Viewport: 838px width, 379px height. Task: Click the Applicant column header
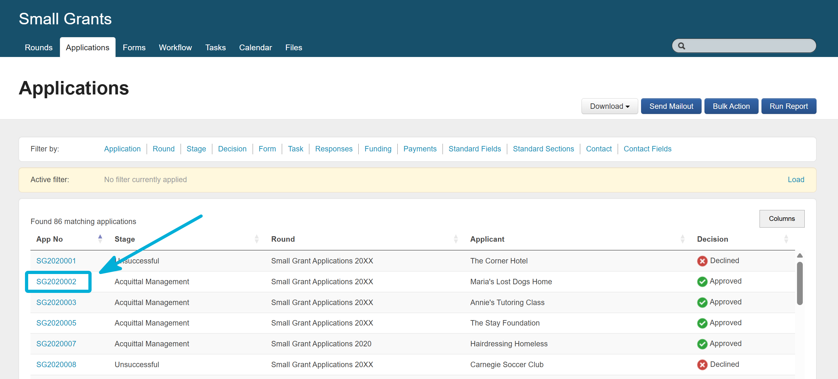(487, 239)
